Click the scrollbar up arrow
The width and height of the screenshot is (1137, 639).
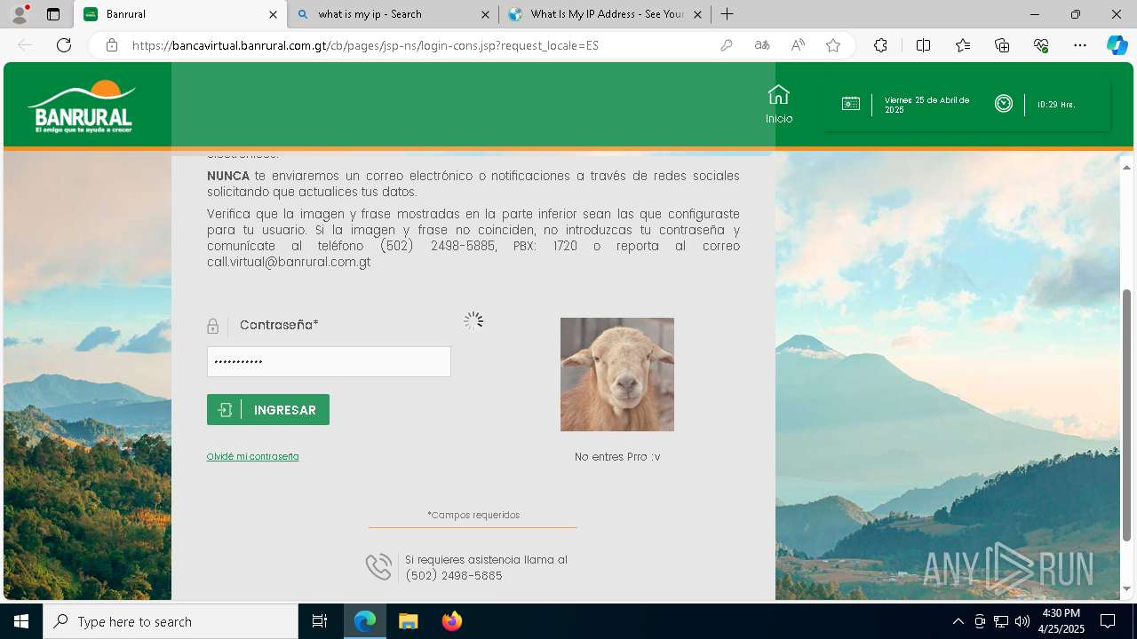pos(1126,167)
